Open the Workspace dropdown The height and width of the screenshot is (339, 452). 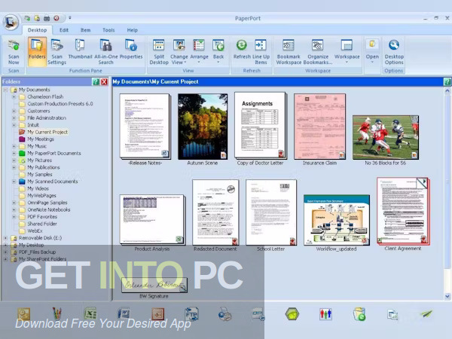click(x=347, y=52)
